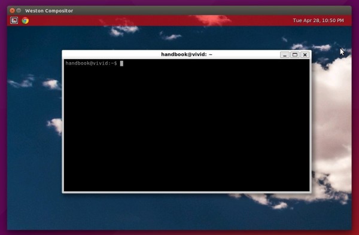Click the Tue Apr 28 clock in the panel
The width and height of the screenshot is (359, 235).
318,20
